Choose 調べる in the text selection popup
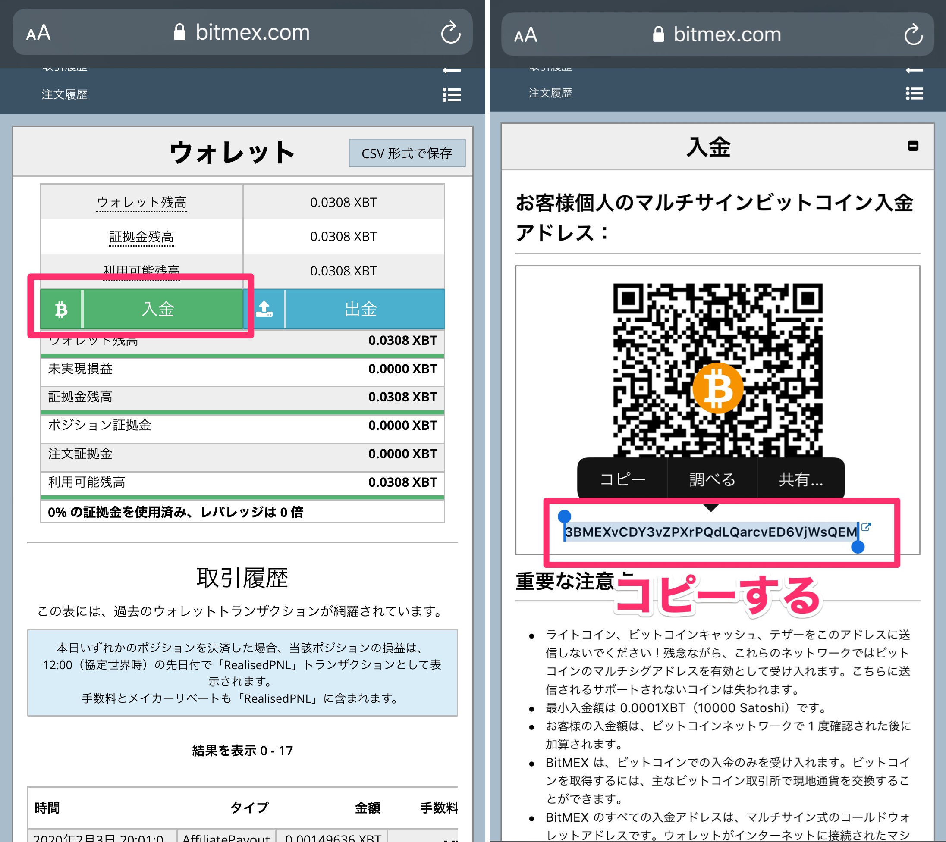Viewport: 946px width, 842px height. [712, 479]
